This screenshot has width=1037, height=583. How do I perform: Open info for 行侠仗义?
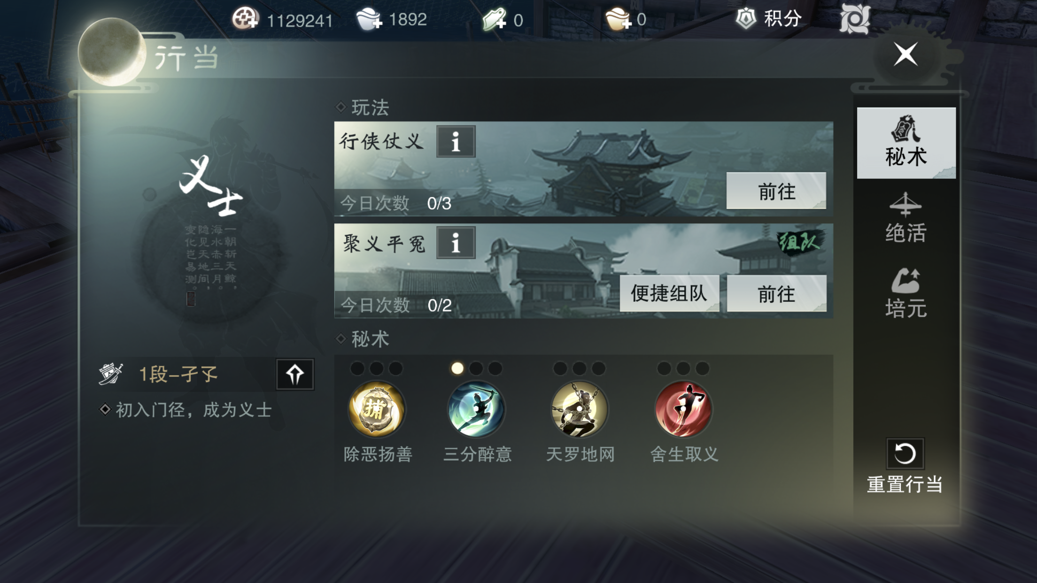click(x=456, y=141)
